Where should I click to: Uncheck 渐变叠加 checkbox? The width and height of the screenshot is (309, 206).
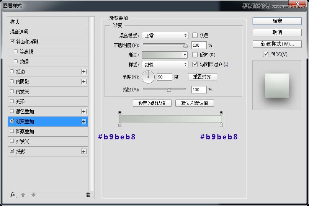pos(12,121)
